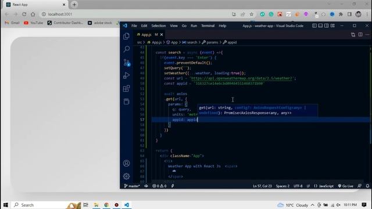Open Chrome side panel icon

[349, 14]
